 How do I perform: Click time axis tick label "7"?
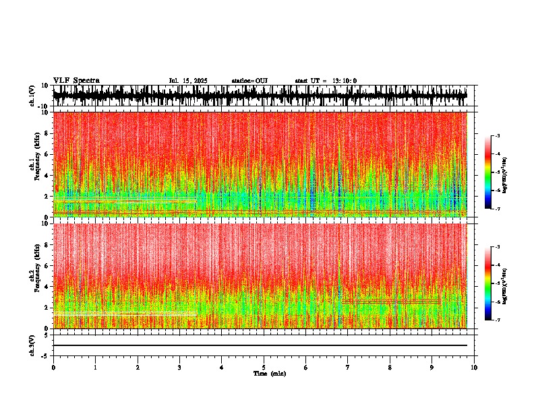pos(348,368)
